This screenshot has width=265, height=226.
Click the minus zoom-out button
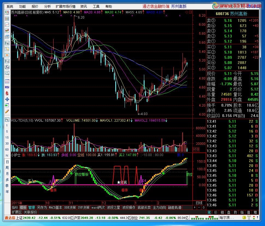199,207
